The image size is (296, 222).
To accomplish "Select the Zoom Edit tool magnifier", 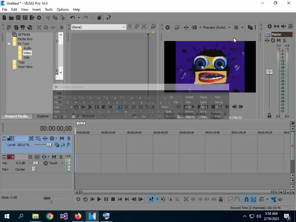I will pyautogui.click(x=177, y=199).
